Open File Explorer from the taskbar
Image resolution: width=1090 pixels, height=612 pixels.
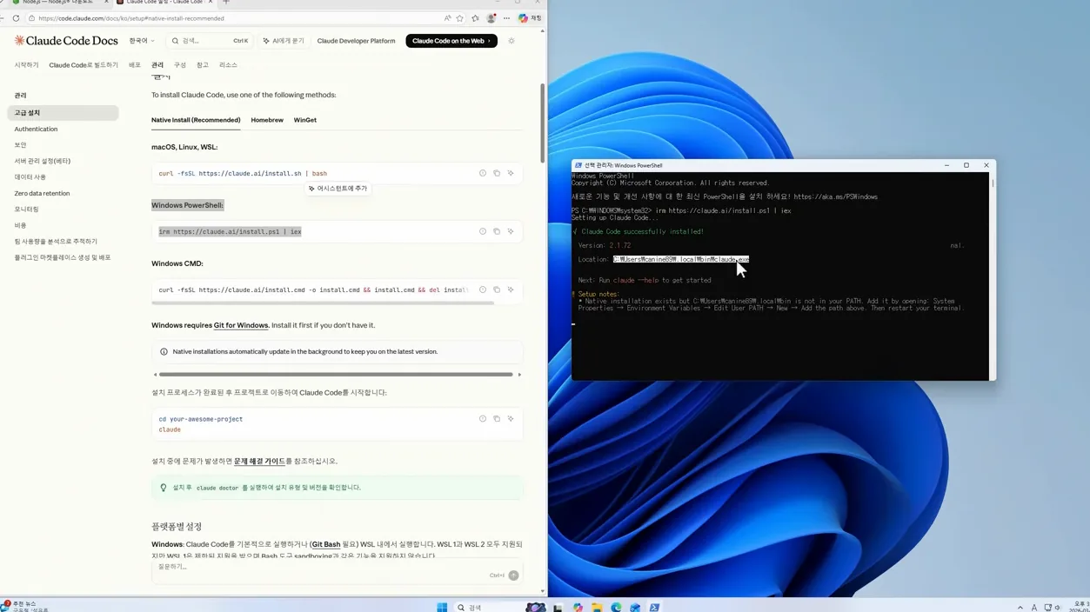[x=597, y=607]
